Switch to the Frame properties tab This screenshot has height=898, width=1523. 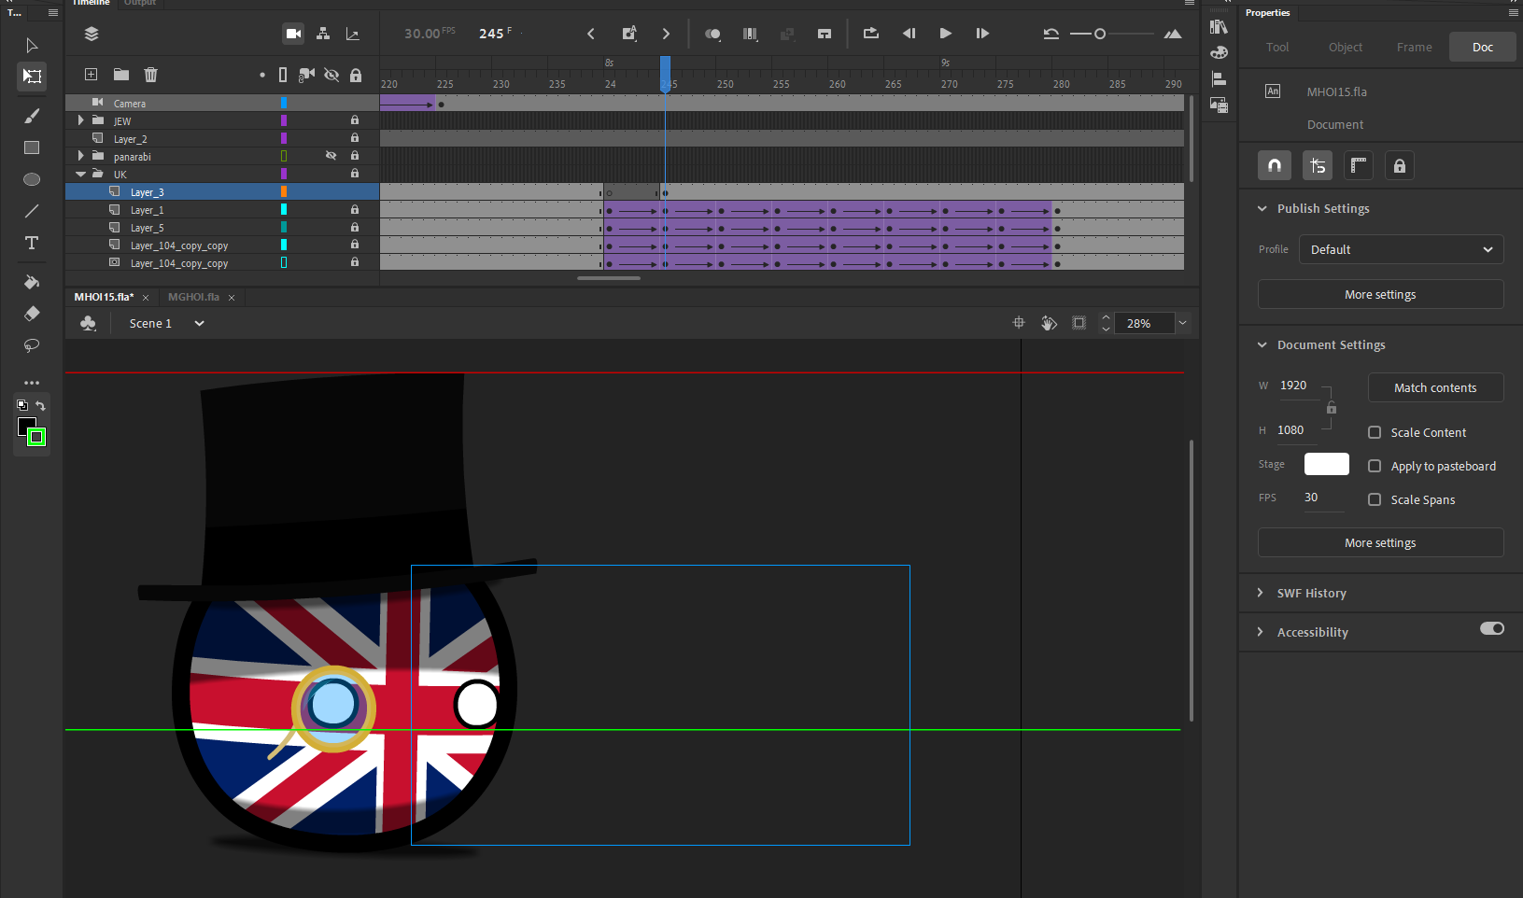click(x=1414, y=47)
